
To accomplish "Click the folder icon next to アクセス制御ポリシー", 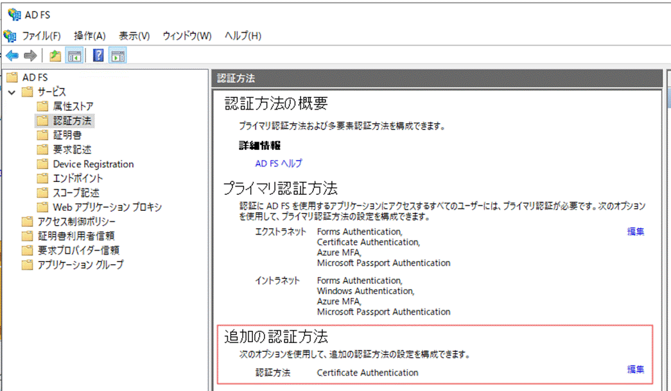I will [28, 221].
